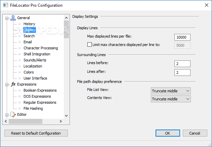Select DOS Expressions in tree

click(x=37, y=96)
